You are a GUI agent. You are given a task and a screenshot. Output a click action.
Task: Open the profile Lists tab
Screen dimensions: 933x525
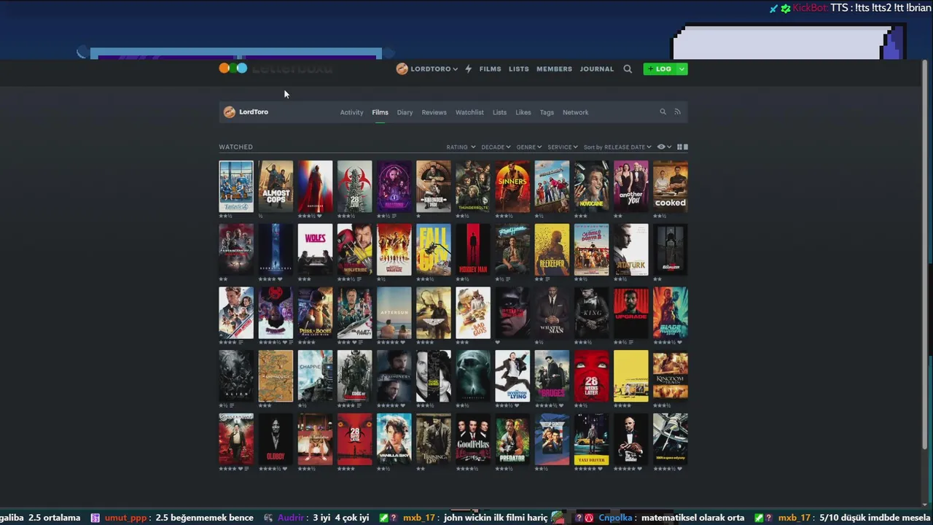click(499, 112)
